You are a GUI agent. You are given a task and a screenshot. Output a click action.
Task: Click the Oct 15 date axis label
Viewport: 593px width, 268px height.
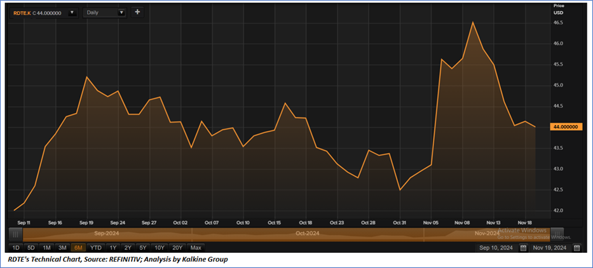[274, 223]
